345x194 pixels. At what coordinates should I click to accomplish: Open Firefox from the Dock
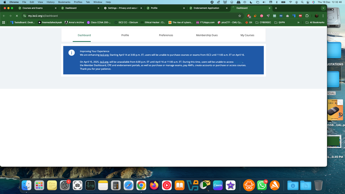click(x=154, y=185)
